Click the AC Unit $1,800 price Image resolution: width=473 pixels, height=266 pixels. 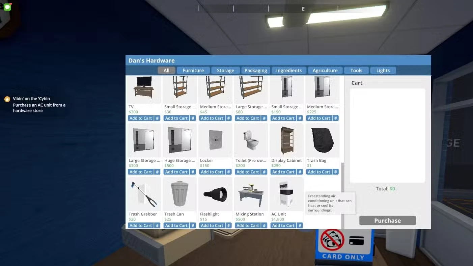278,219
